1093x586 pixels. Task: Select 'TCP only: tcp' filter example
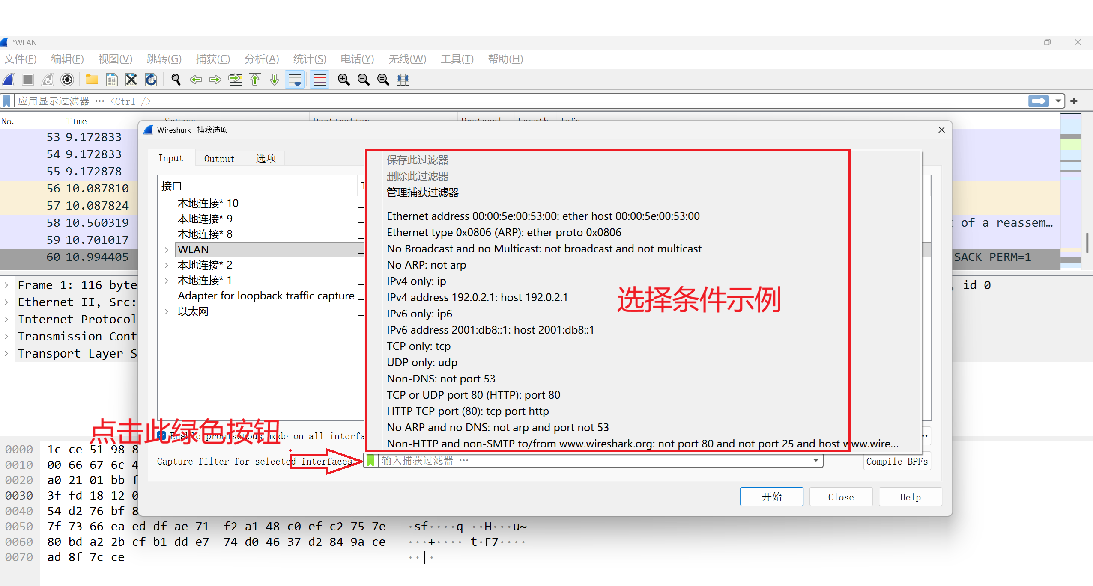pyautogui.click(x=418, y=346)
